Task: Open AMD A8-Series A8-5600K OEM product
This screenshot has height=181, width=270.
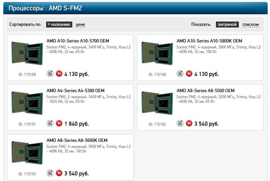Action: [77, 140]
